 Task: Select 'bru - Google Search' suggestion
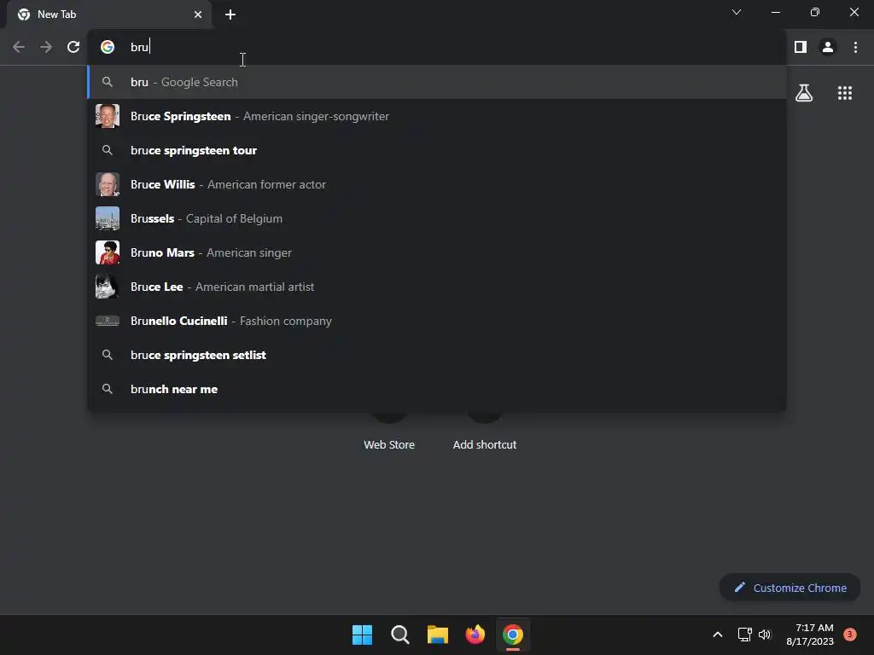pos(437,82)
